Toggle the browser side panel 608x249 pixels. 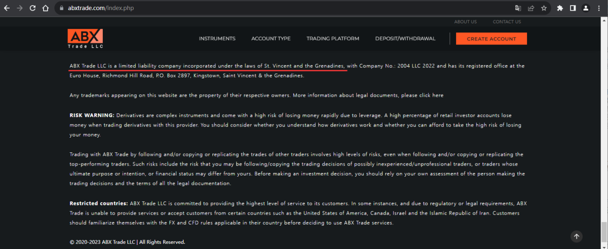pyautogui.click(x=573, y=8)
